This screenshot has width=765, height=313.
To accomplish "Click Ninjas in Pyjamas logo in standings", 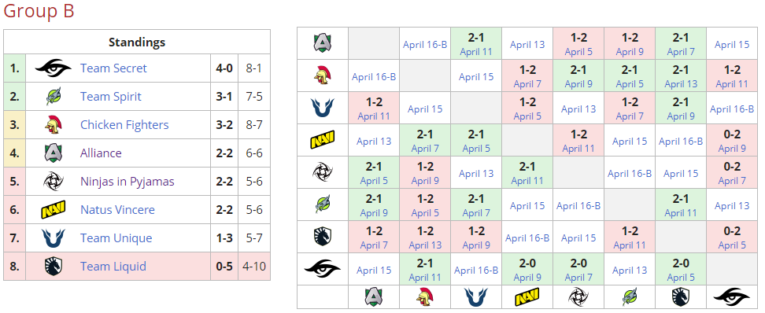I will (x=54, y=182).
